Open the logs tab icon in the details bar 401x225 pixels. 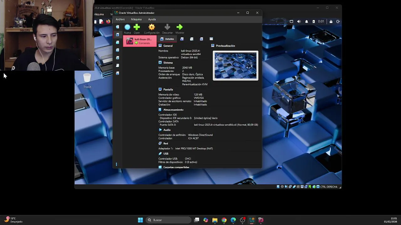pos(191,39)
